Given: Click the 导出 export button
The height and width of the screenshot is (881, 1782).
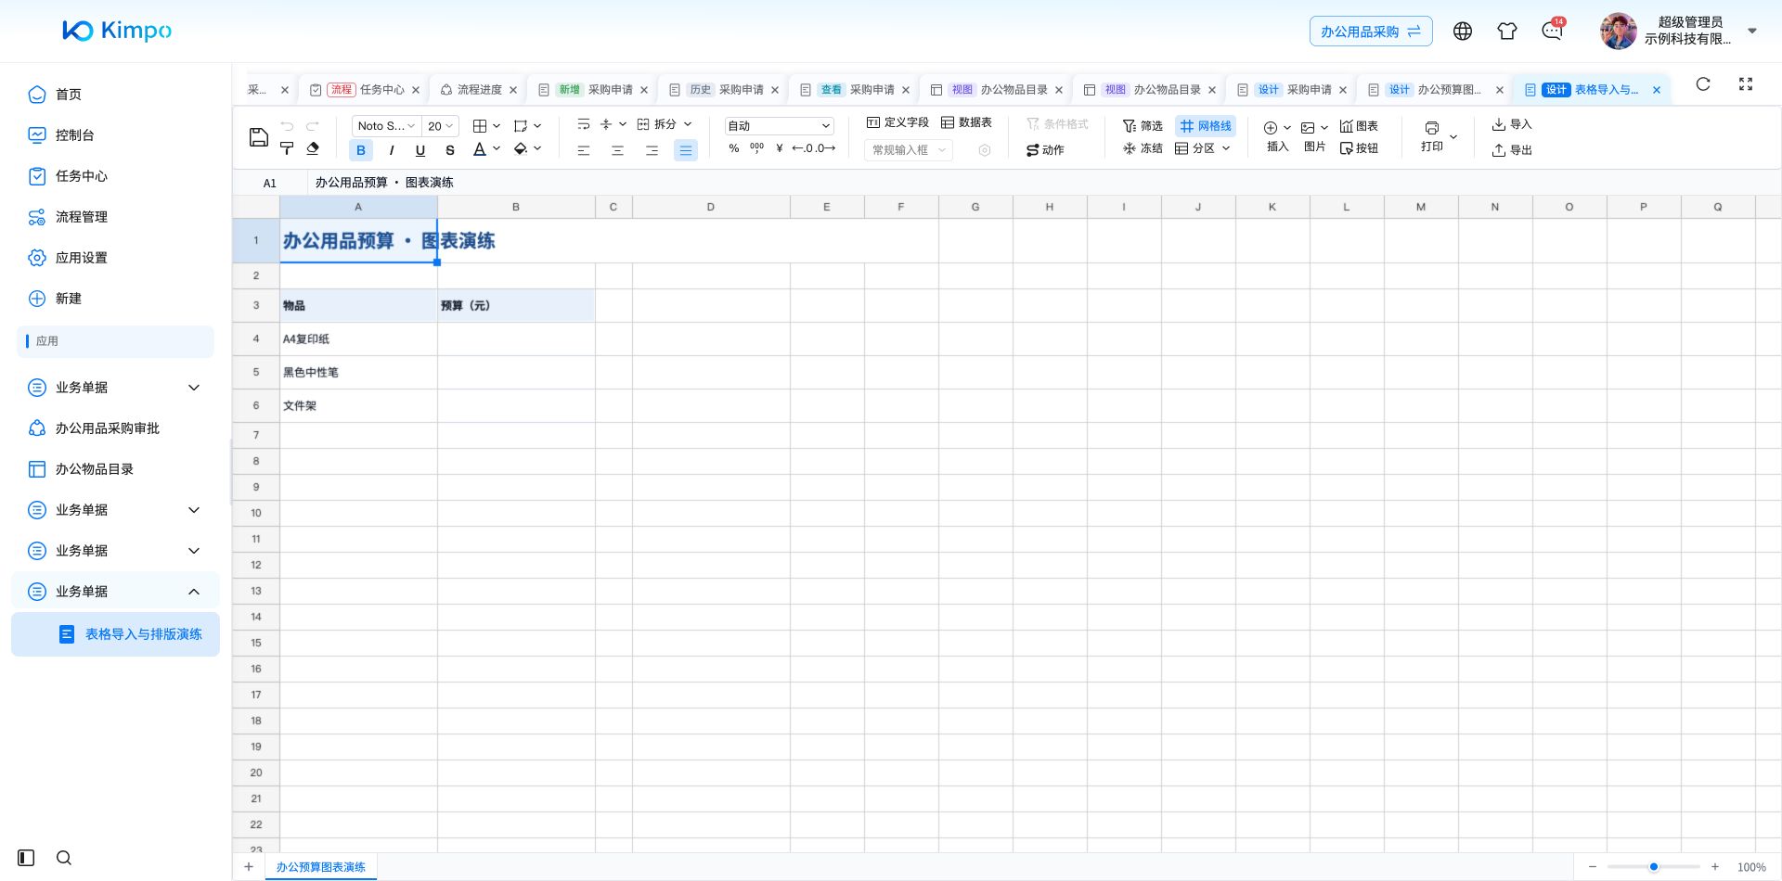Looking at the screenshot, I should tap(1512, 150).
